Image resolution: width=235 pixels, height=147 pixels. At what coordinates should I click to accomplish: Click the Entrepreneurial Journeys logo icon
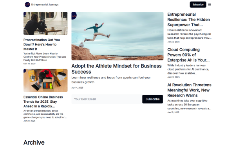(x=27, y=4)
